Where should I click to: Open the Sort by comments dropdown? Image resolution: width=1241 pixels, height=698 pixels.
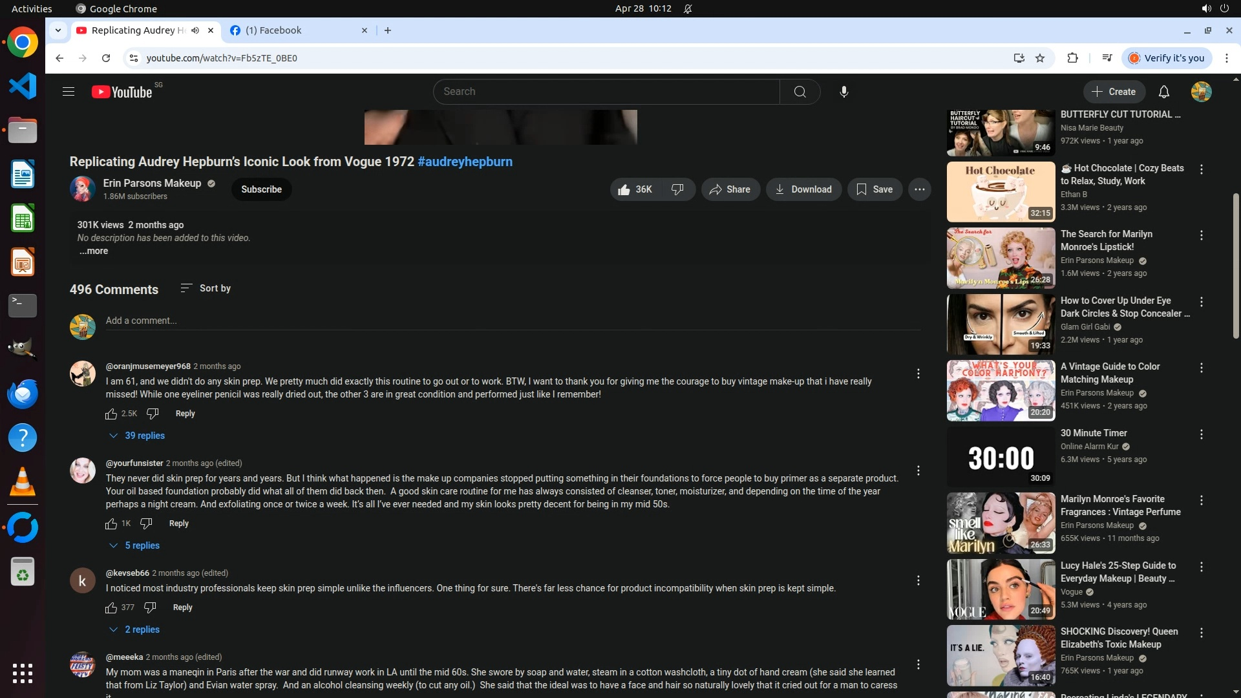[x=206, y=288]
